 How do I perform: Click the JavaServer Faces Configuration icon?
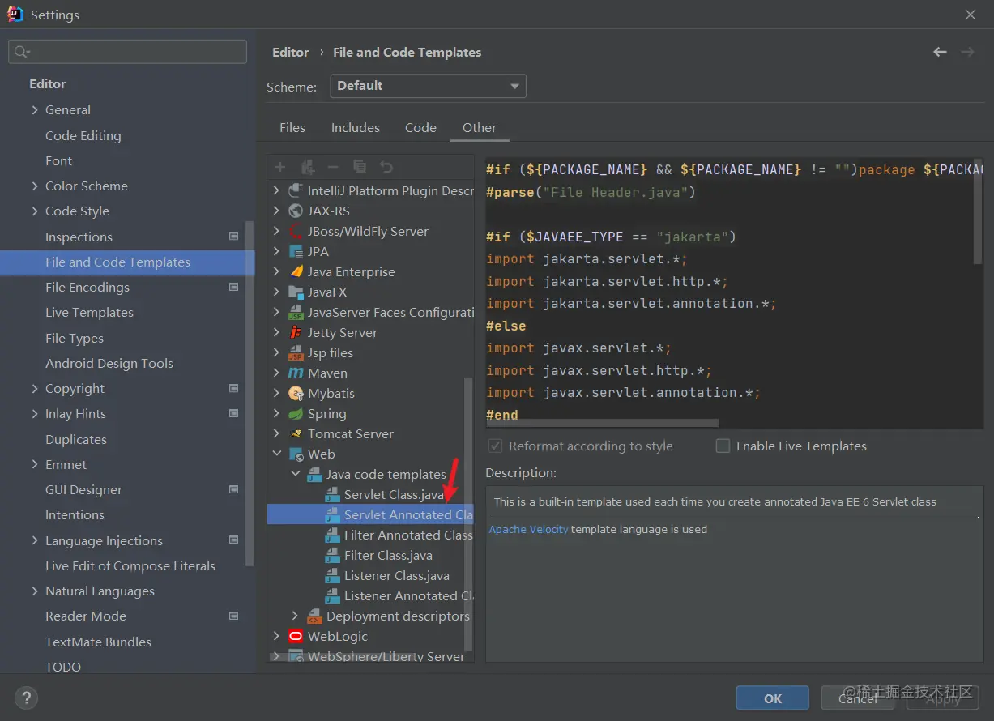click(x=296, y=312)
